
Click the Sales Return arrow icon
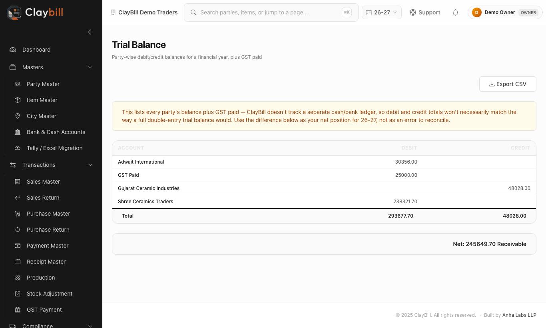pyautogui.click(x=18, y=198)
